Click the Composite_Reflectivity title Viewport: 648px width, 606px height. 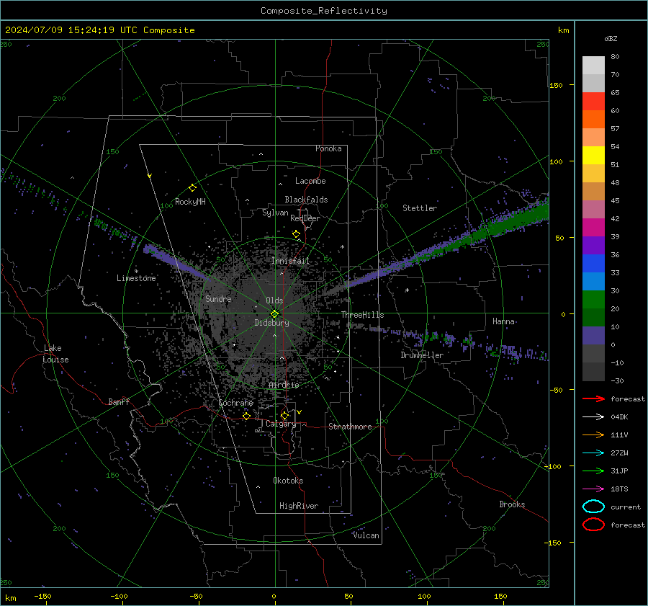click(324, 11)
